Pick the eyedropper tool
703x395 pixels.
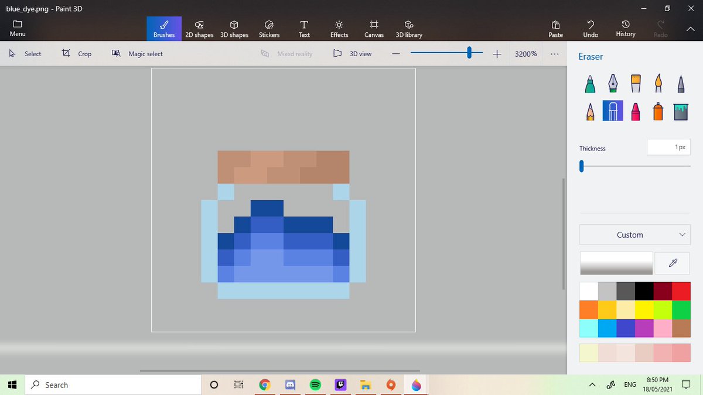click(x=672, y=263)
